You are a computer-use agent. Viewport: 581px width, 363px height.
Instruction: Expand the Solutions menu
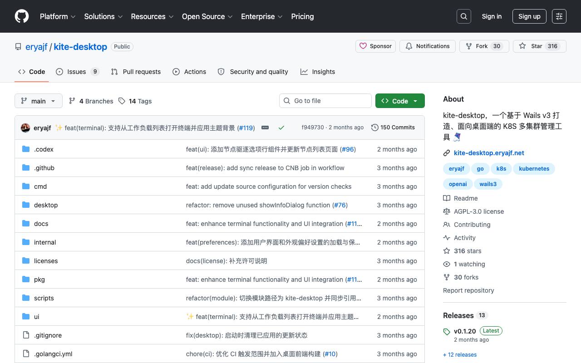103,16
